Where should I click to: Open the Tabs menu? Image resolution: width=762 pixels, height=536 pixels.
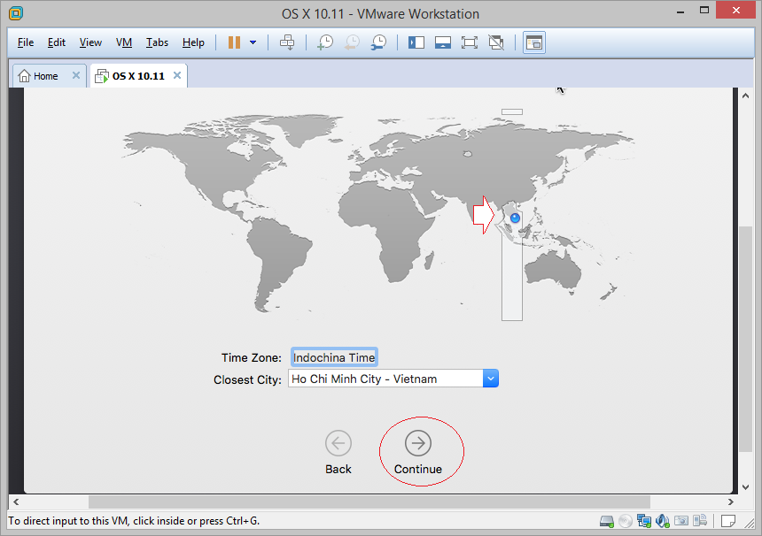pyautogui.click(x=157, y=42)
